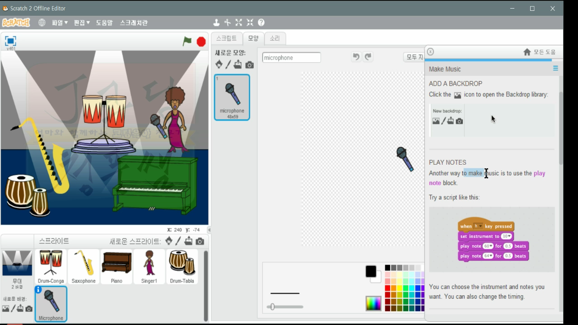Select the Piano sprite
This screenshot has width=578, height=325.
click(117, 267)
